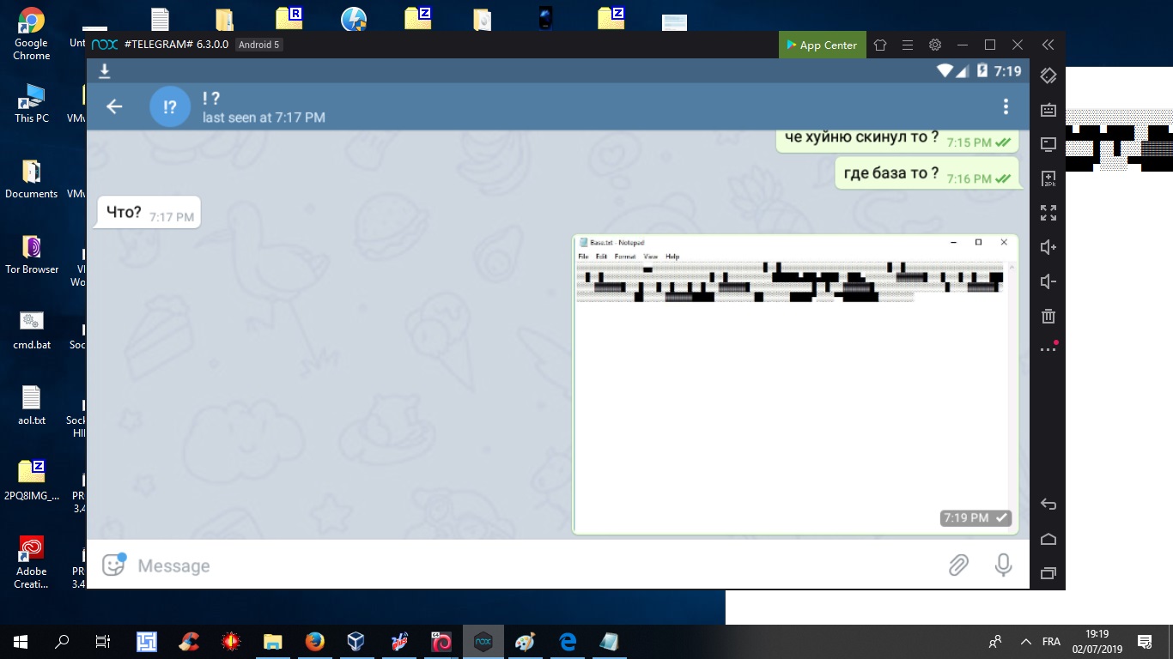Show hidden system tray icons
Viewport: 1173px width, 659px height.
tap(1025, 642)
